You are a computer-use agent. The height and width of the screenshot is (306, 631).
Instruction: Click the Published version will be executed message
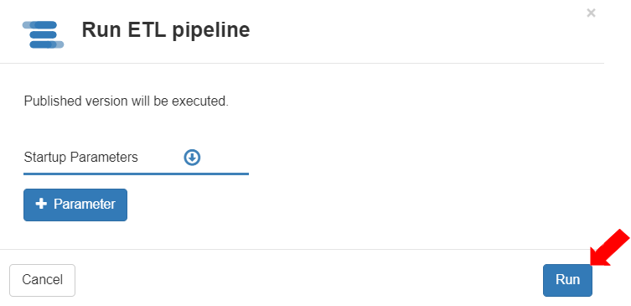126,101
